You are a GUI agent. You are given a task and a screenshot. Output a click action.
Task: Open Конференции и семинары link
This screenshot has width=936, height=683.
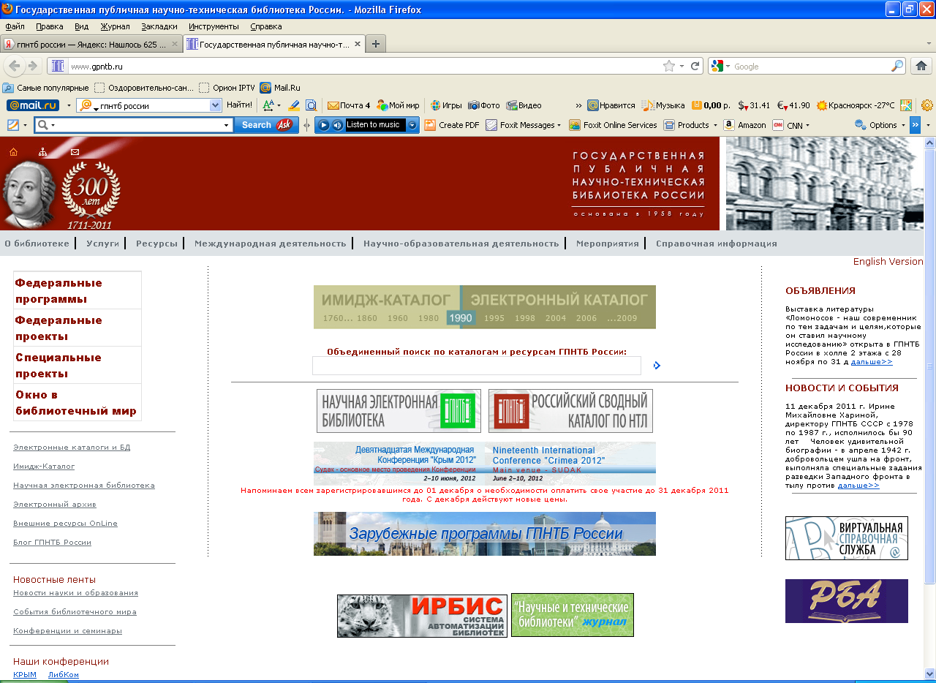67,630
